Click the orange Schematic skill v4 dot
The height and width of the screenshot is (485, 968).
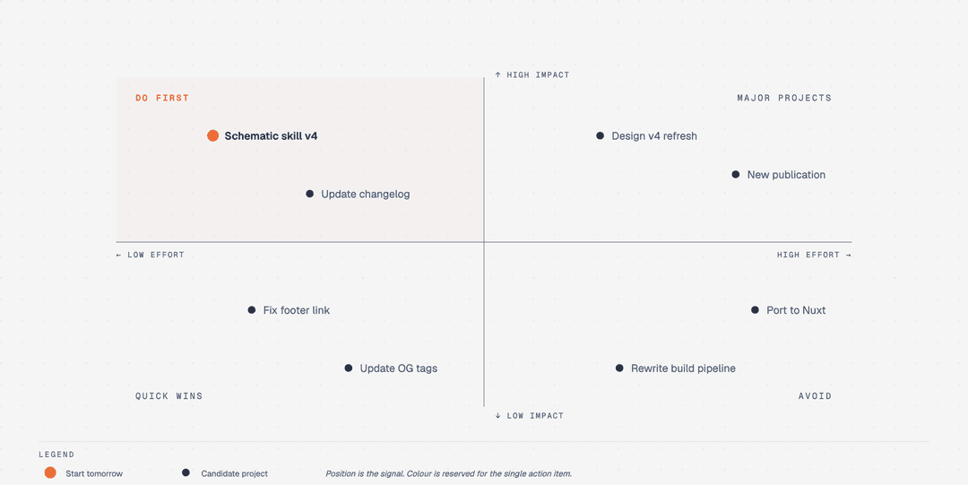tap(213, 136)
